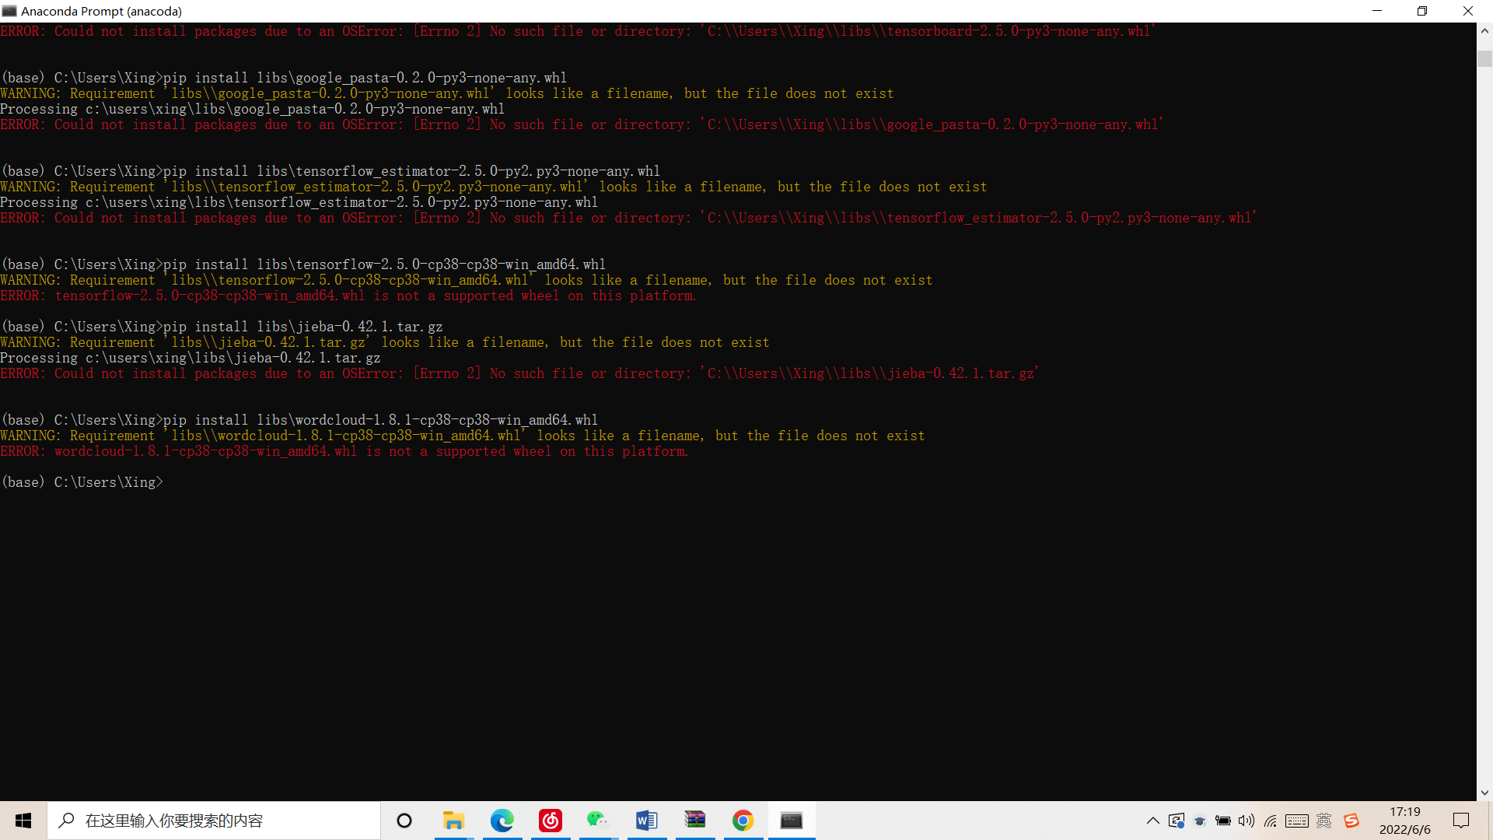1493x840 pixels.
Task: Click the search magnifier icon on taskbar
Action: pos(67,821)
